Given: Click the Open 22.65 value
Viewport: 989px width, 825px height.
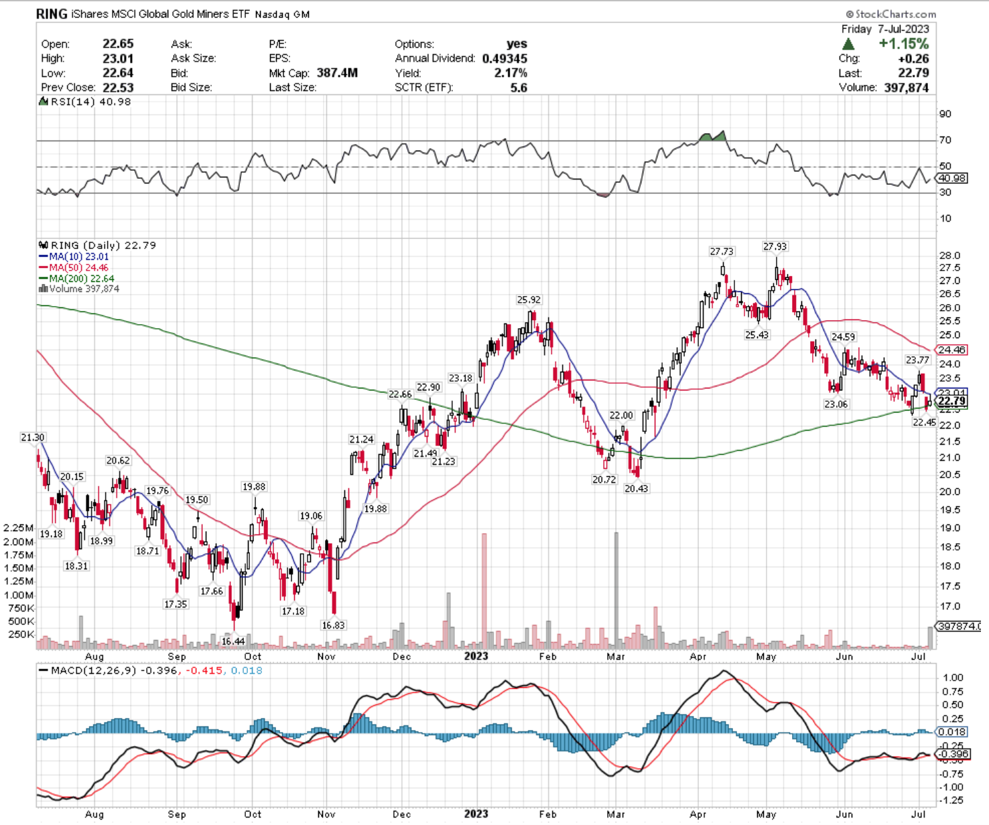Looking at the screenshot, I should 118,44.
